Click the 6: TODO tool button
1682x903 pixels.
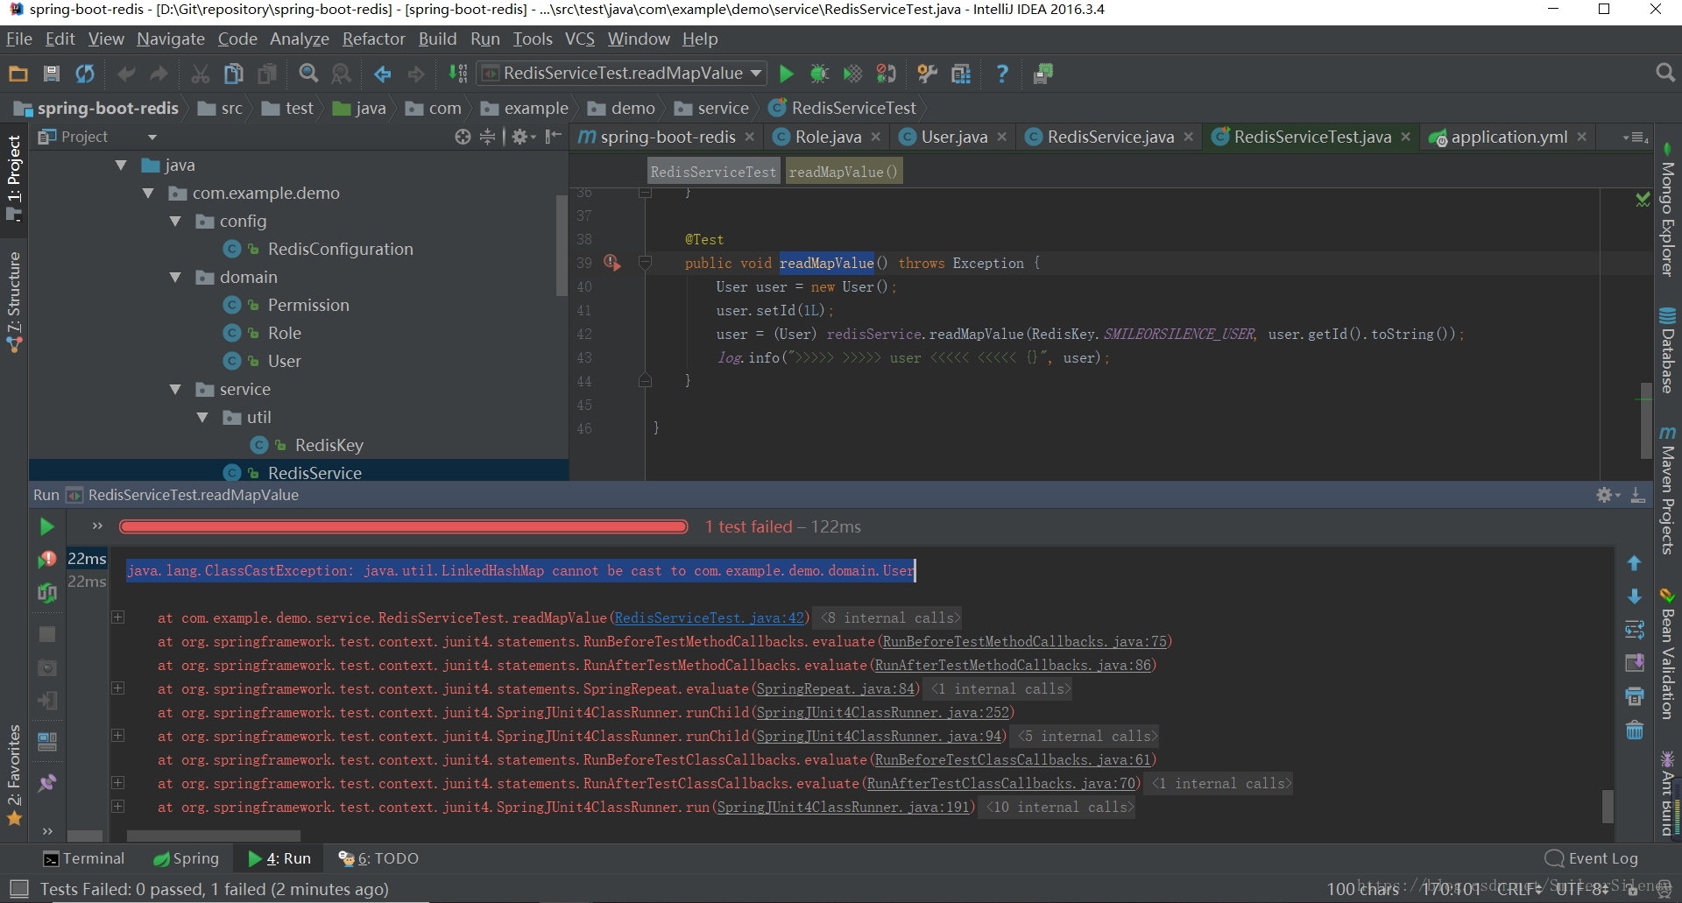click(x=378, y=858)
